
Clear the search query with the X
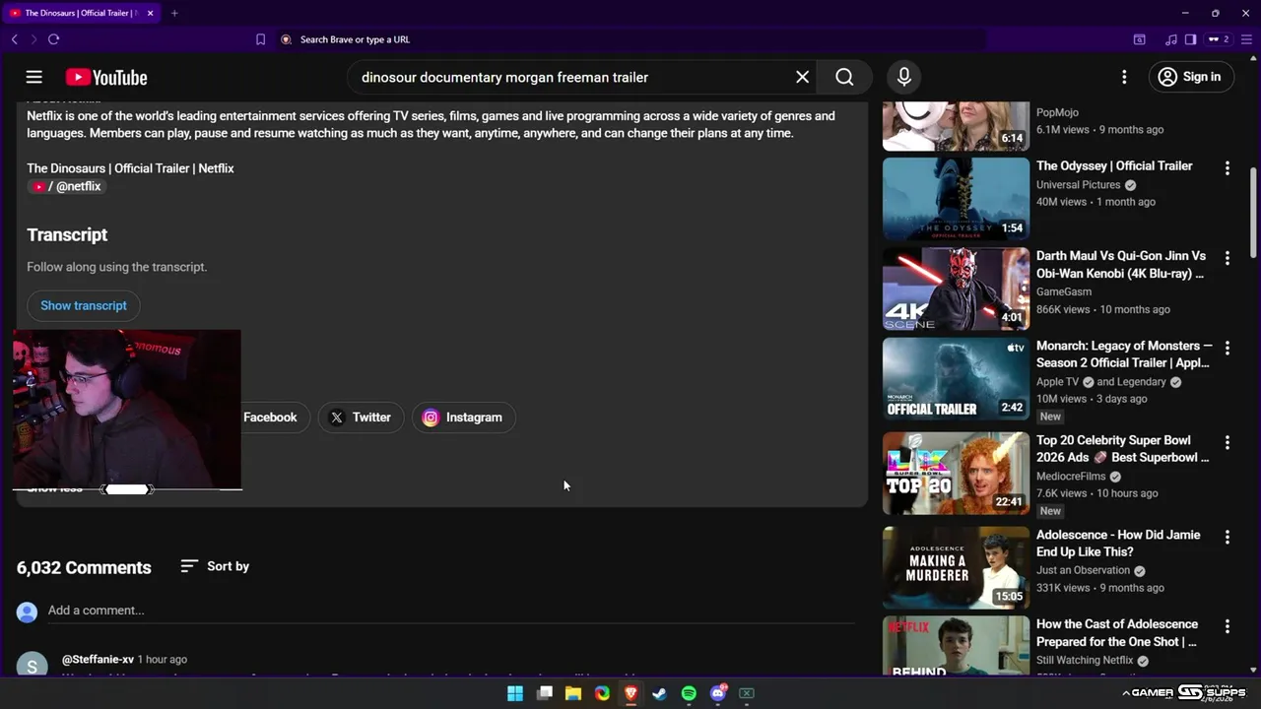tap(803, 77)
